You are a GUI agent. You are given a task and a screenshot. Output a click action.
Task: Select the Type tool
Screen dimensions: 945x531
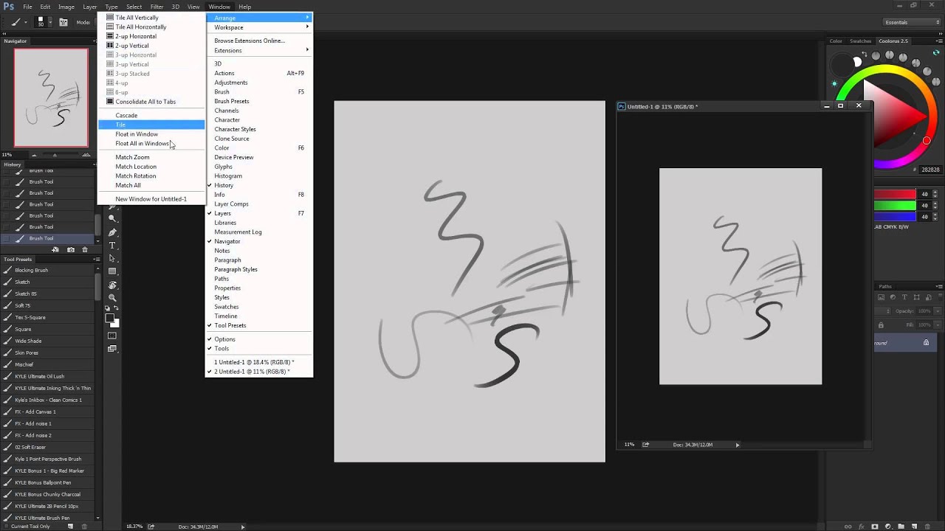click(112, 246)
